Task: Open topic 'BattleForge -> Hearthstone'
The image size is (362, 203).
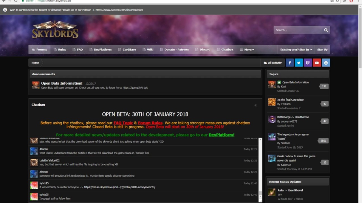Action: click(293, 117)
